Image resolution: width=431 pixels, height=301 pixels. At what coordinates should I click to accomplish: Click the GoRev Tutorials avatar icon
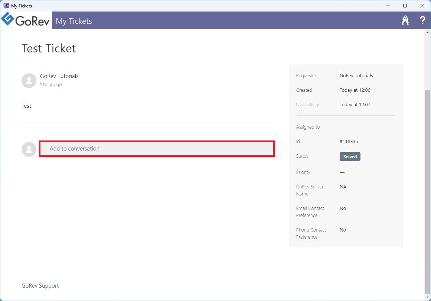[29, 81]
